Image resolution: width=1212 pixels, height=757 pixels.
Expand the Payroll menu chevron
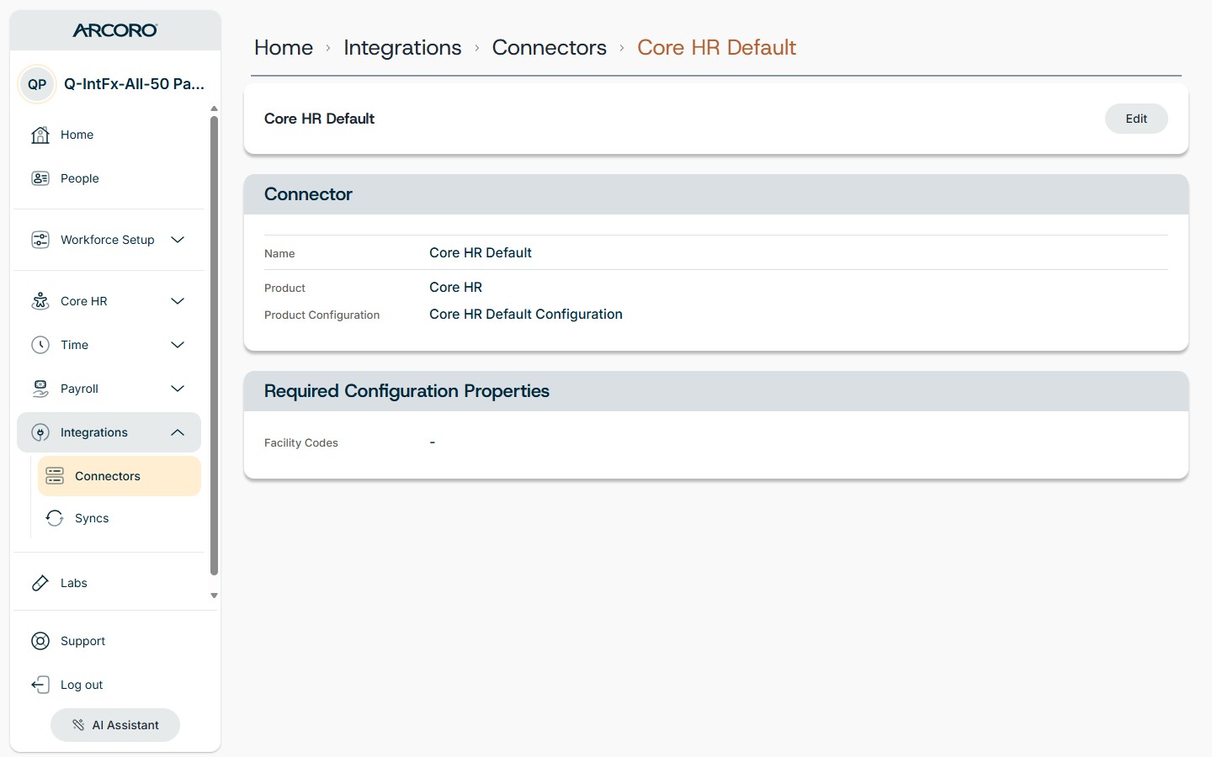tap(178, 389)
